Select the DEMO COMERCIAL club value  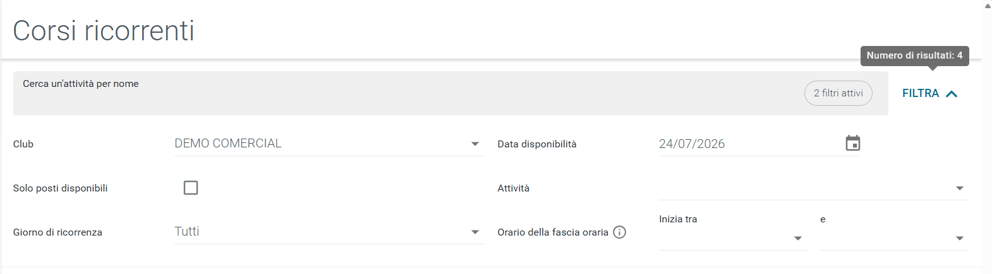(x=228, y=144)
